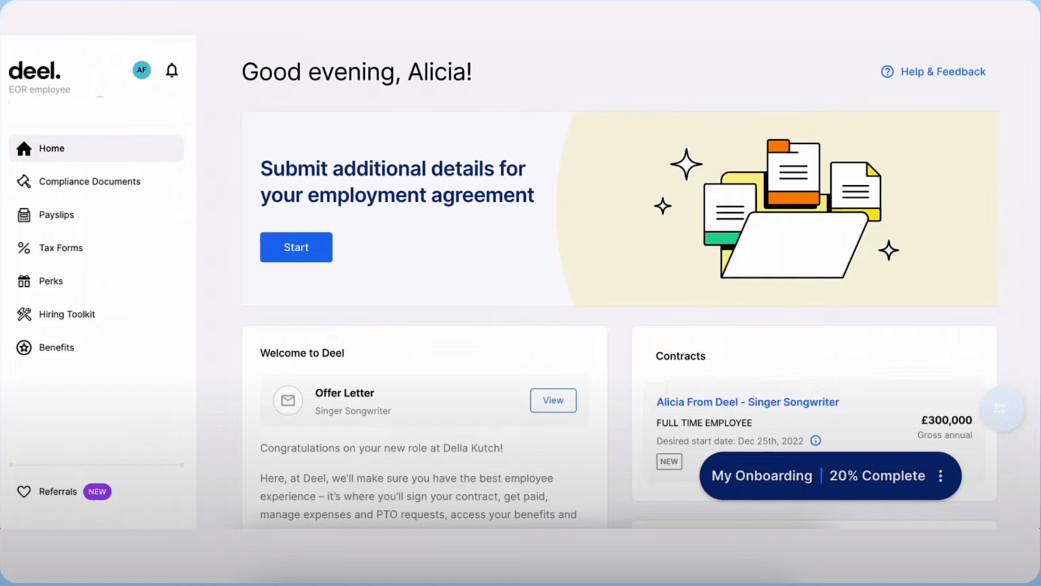Click the Hiring Toolkit tools icon
The height and width of the screenshot is (586, 1041).
[x=24, y=314]
